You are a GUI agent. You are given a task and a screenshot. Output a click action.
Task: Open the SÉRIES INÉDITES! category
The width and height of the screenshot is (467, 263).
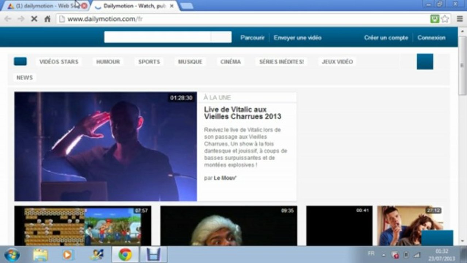[x=281, y=62]
